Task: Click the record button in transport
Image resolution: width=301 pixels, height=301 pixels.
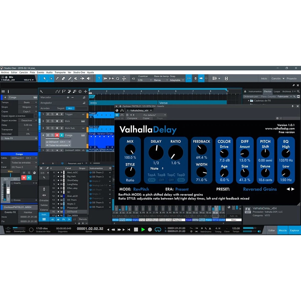Action: click(x=150, y=229)
